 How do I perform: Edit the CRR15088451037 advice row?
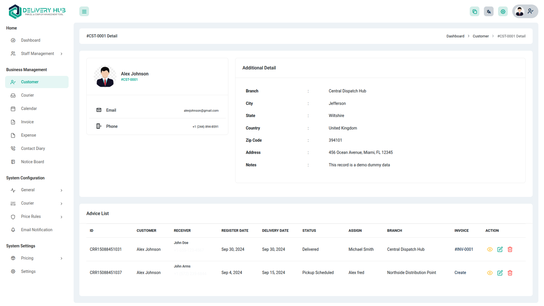[x=500, y=273]
